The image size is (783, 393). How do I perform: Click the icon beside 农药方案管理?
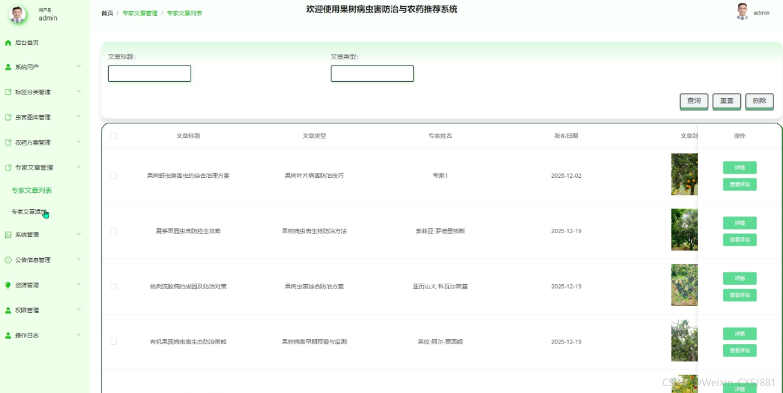pyautogui.click(x=8, y=143)
